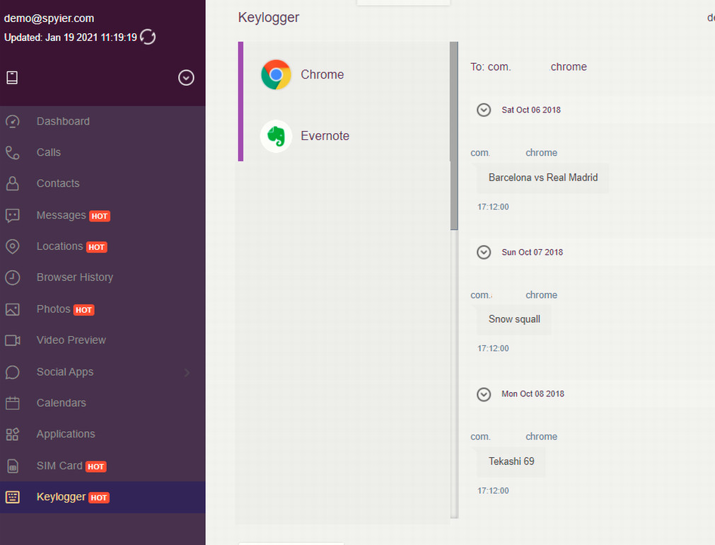Click the SIM Card icon

12,466
